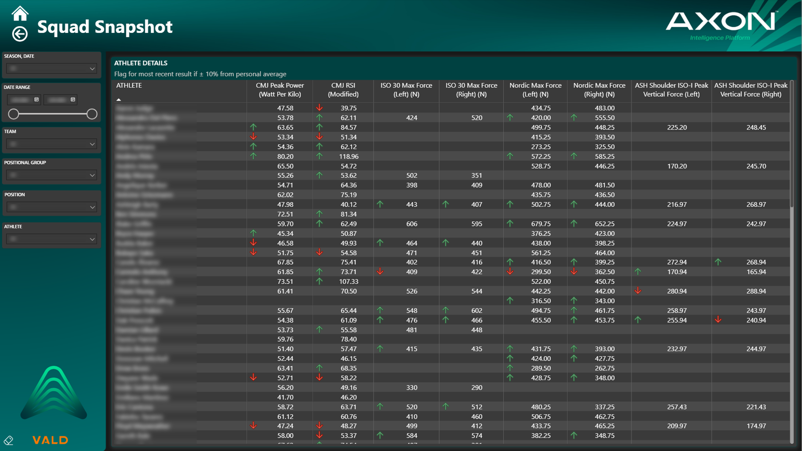Open the Positional Group dropdown
Image resolution: width=802 pixels, height=451 pixels.
click(x=92, y=175)
